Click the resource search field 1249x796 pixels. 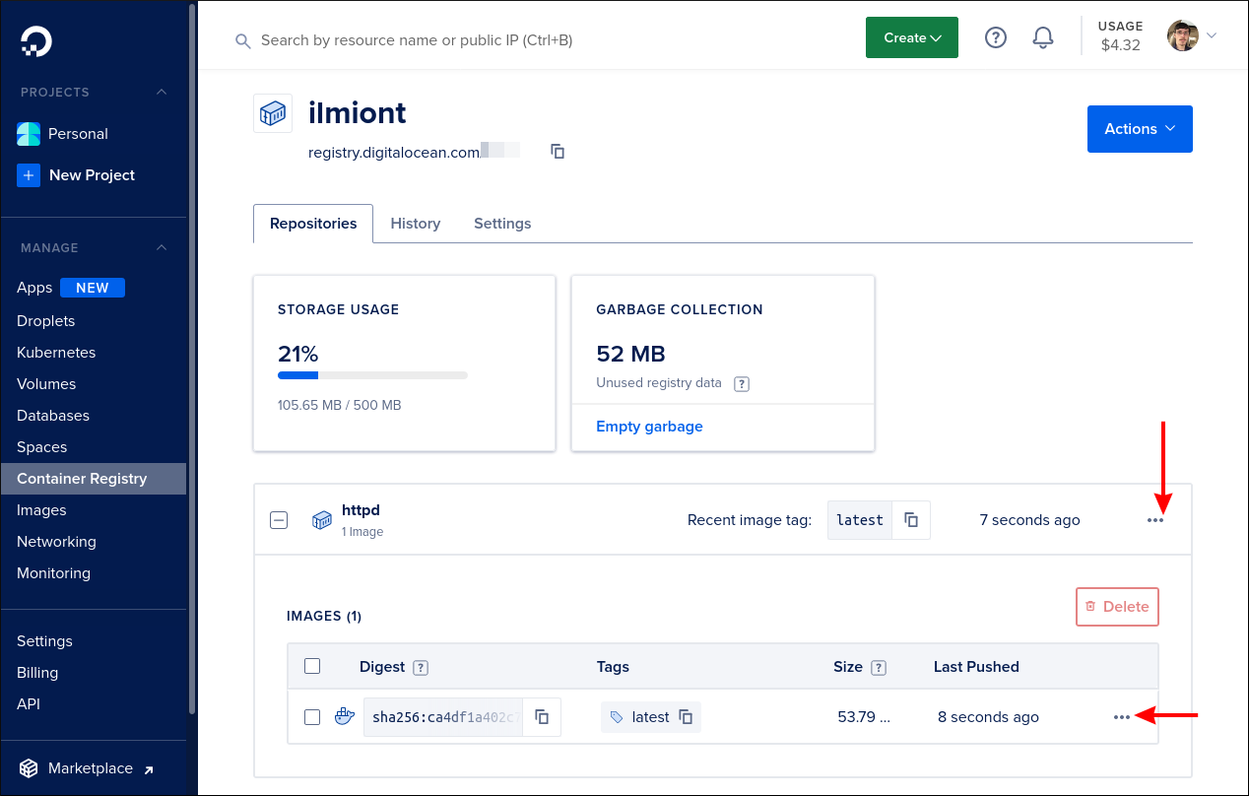click(x=414, y=40)
